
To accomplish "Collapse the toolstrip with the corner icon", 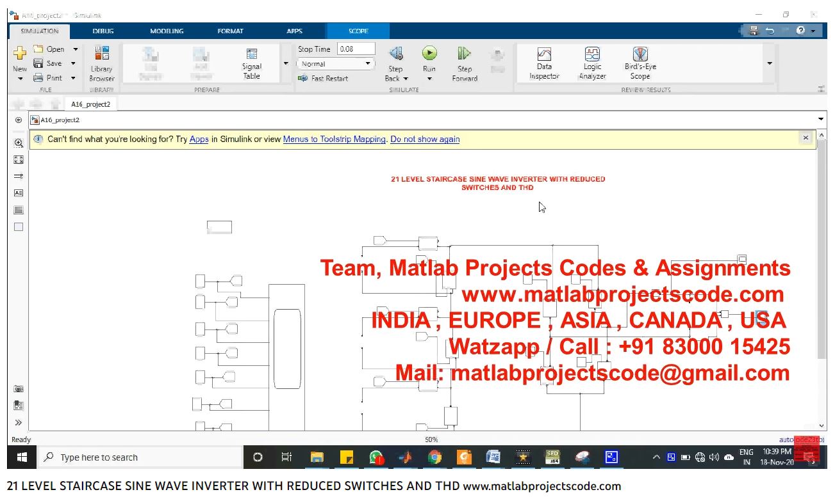I will 822,90.
